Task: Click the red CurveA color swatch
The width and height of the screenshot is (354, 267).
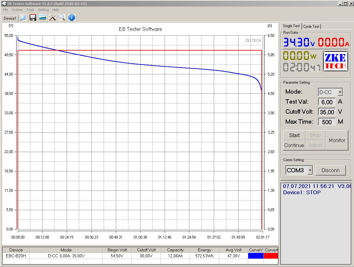Action: pos(271,256)
